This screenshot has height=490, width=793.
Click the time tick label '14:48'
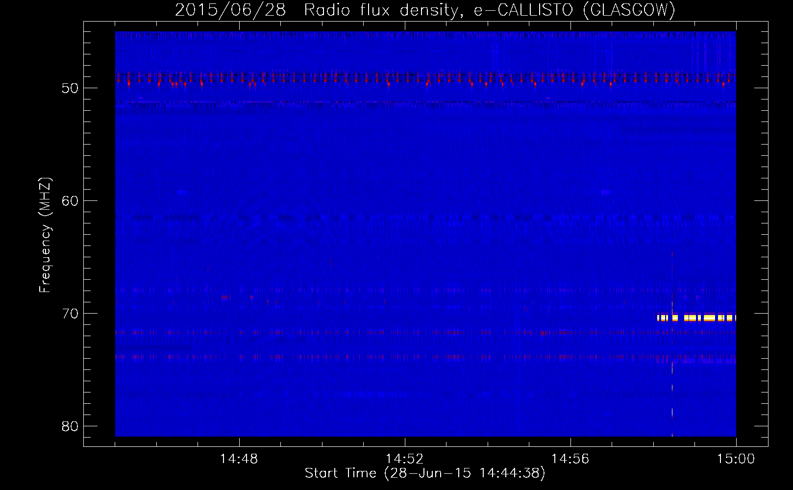239,459
